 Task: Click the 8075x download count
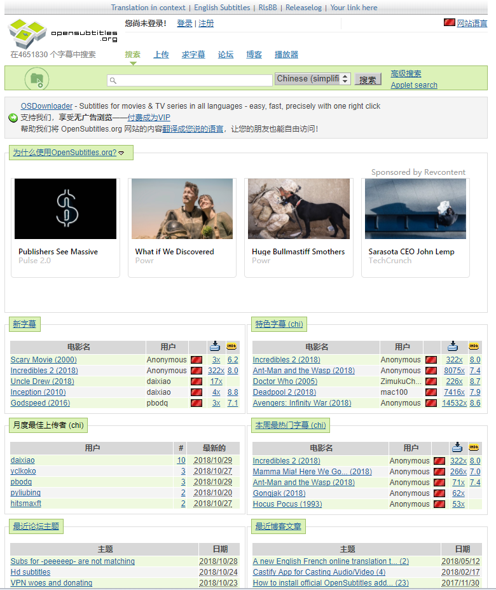(x=454, y=371)
